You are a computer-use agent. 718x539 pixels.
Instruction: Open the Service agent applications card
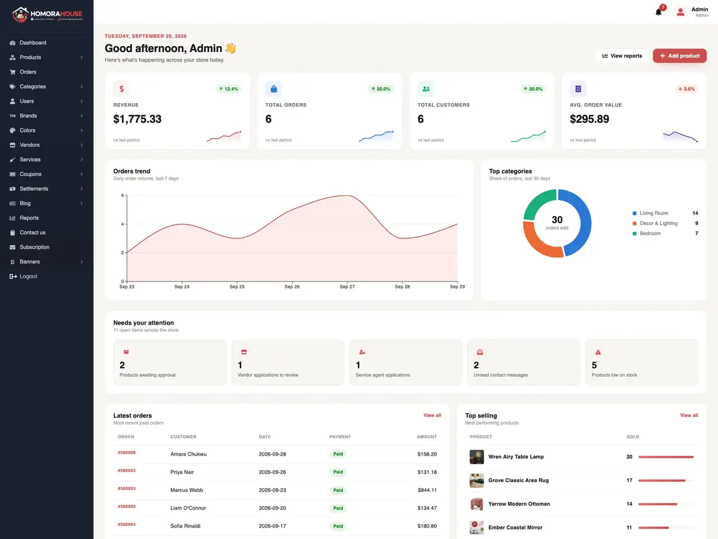click(x=406, y=362)
